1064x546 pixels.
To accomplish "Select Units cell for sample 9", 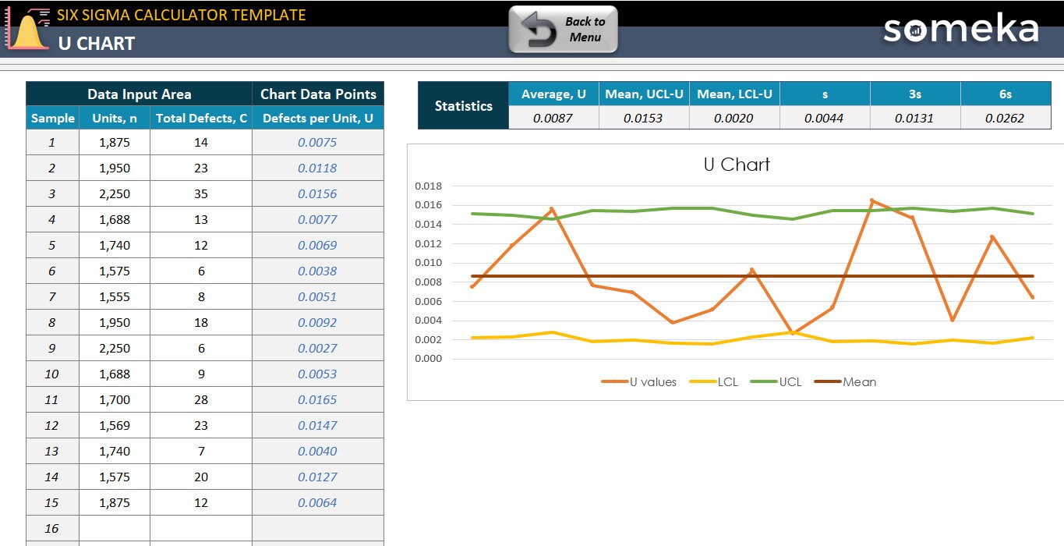I will point(115,349).
